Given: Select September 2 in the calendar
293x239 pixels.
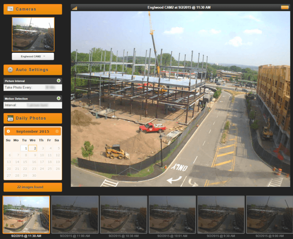Looking at the screenshot, I should click(x=33, y=148).
